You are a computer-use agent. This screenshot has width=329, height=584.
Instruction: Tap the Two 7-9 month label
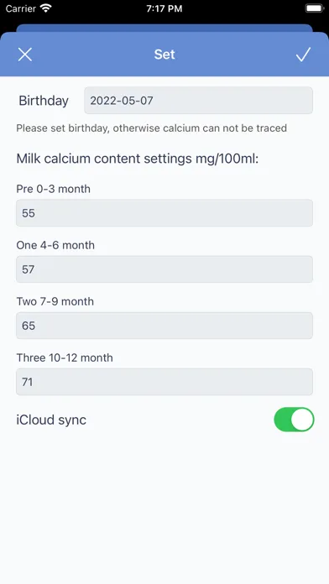click(55, 301)
